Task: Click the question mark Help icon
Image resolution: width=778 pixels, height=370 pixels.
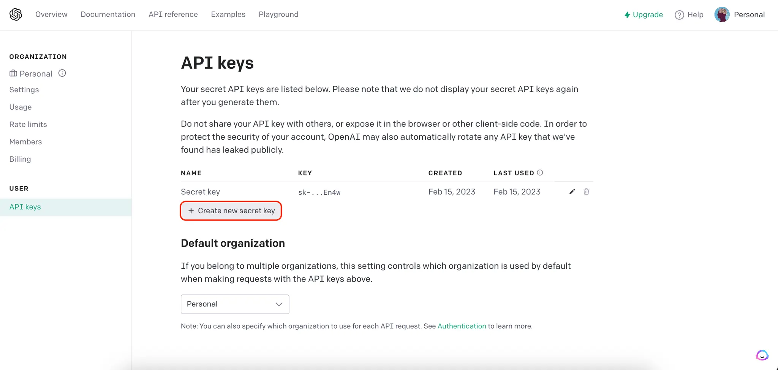Action: click(679, 15)
